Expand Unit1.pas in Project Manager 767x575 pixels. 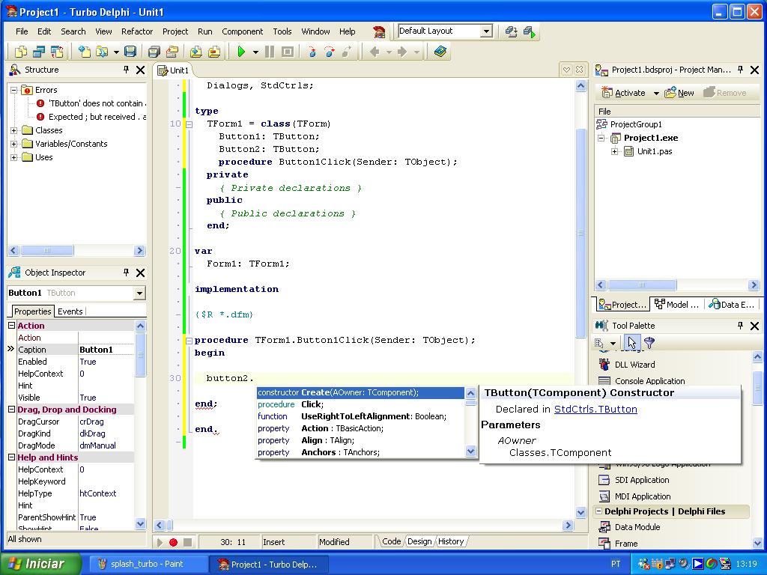click(614, 151)
